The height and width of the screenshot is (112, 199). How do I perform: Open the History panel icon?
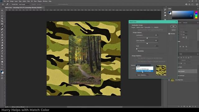point(165,10)
